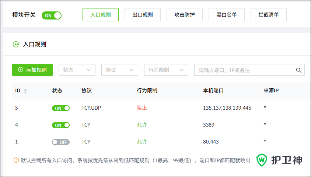Open the 协议 filter dropdown
Viewport: 311px width, 177px height.
pyautogui.click(x=120, y=70)
